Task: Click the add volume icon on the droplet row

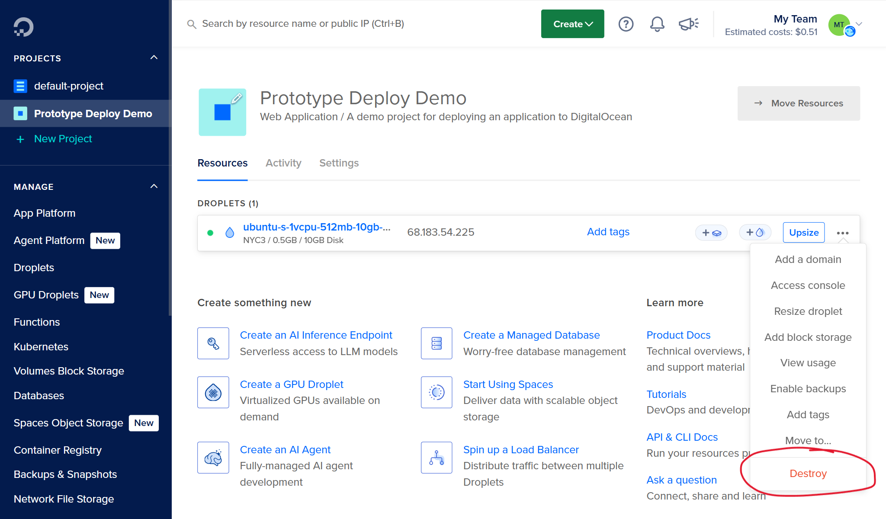Action: pos(711,233)
